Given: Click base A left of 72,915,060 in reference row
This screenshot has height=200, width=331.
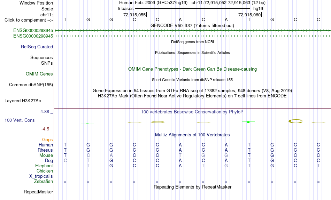Looking at the screenshot, I should tap(226, 19).
